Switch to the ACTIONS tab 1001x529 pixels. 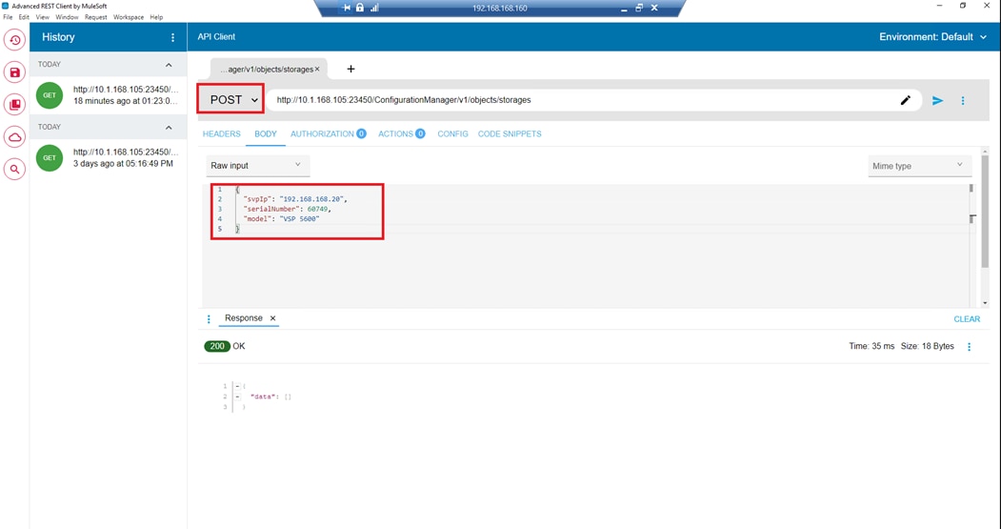coord(402,134)
